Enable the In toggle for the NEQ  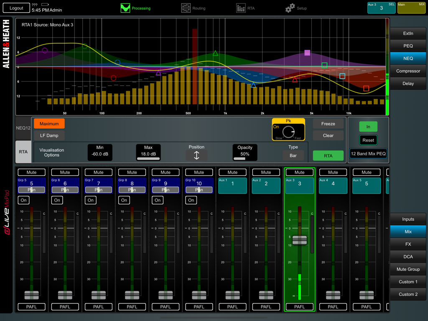click(x=368, y=126)
